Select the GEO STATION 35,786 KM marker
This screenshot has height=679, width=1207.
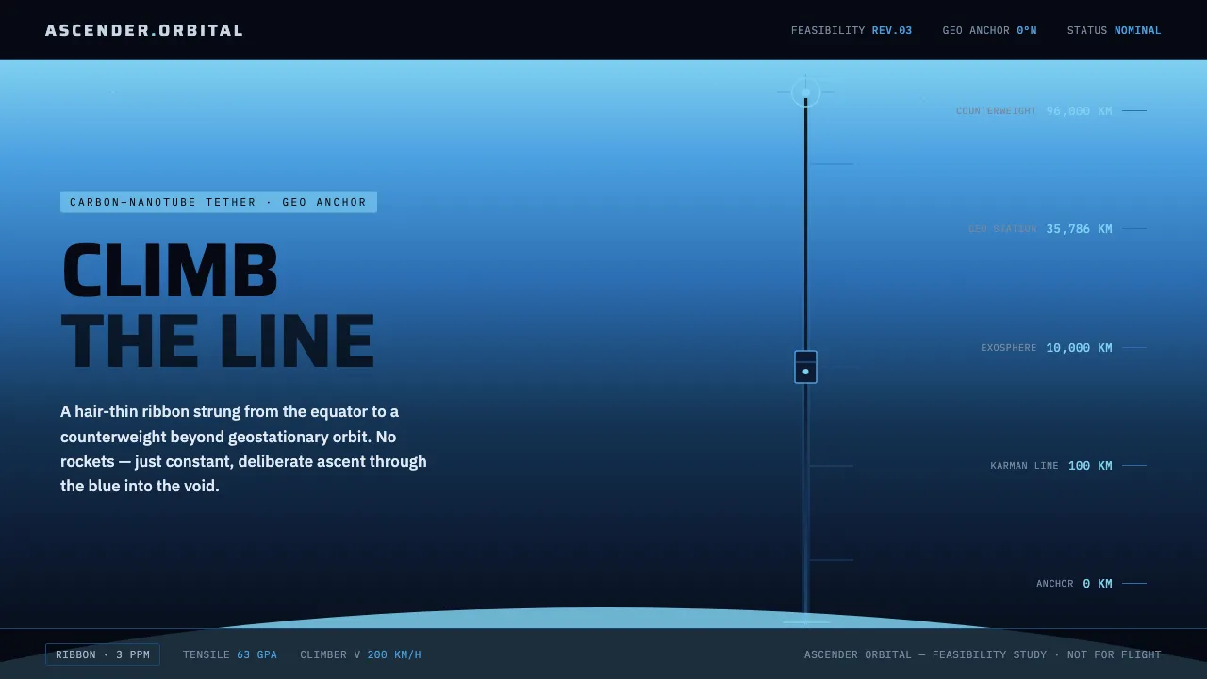tap(1057, 229)
